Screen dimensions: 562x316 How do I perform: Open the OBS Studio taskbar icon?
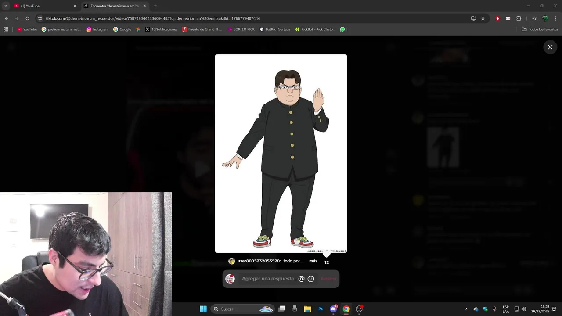359,309
